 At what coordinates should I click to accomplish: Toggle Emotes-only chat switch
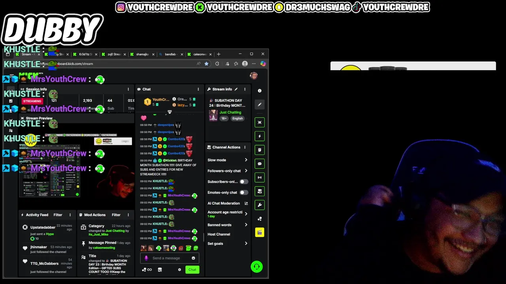tap(244, 192)
